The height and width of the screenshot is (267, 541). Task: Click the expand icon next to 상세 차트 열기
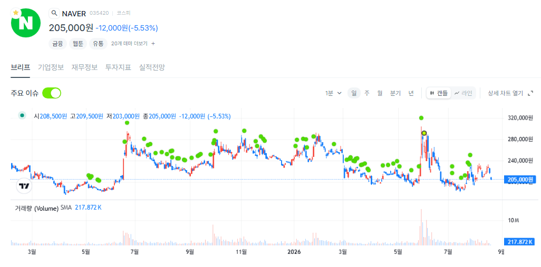(530, 93)
